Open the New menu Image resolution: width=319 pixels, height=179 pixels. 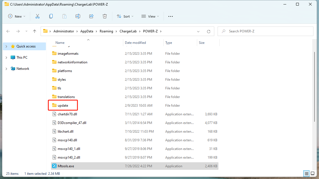[x=17, y=16]
